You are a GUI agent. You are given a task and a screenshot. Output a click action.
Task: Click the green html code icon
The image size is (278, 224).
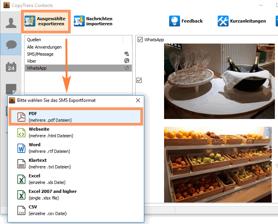(x=21, y=133)
